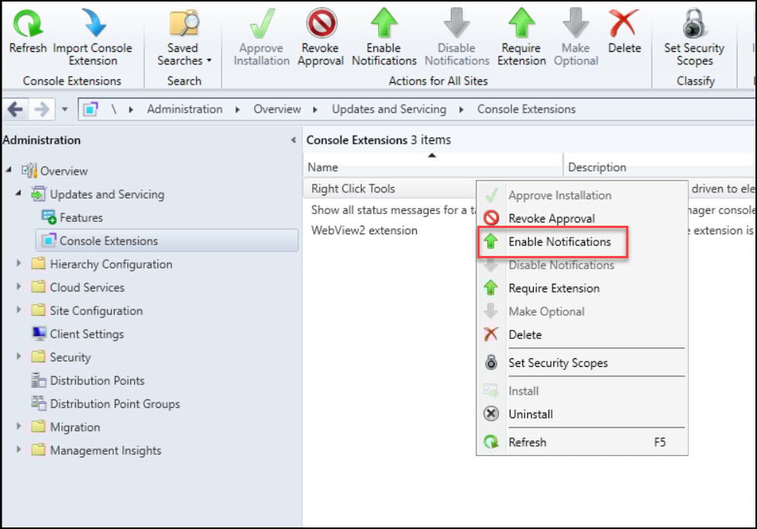Select the WebView2 extension row
Image resolution: width=757 pixels, height=529 pixels.
(x=390, y=230)
